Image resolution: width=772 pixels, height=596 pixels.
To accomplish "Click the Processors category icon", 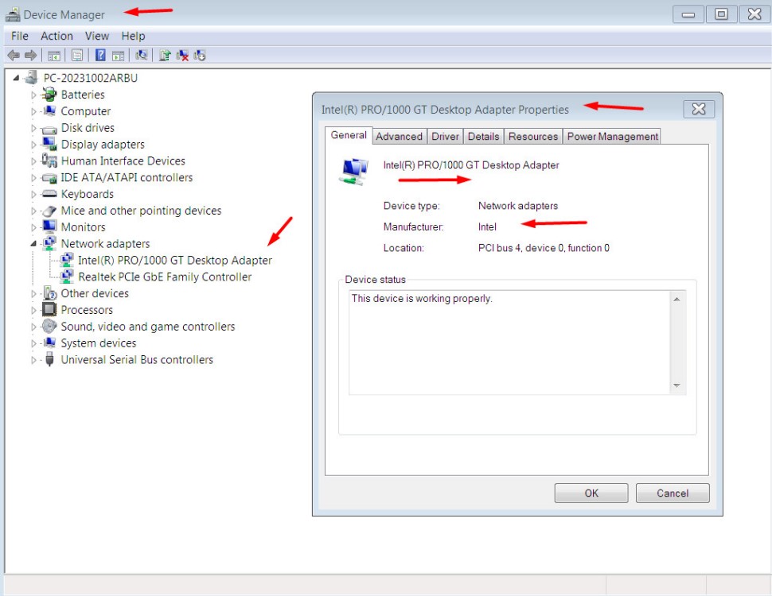I will click(49, 309).
